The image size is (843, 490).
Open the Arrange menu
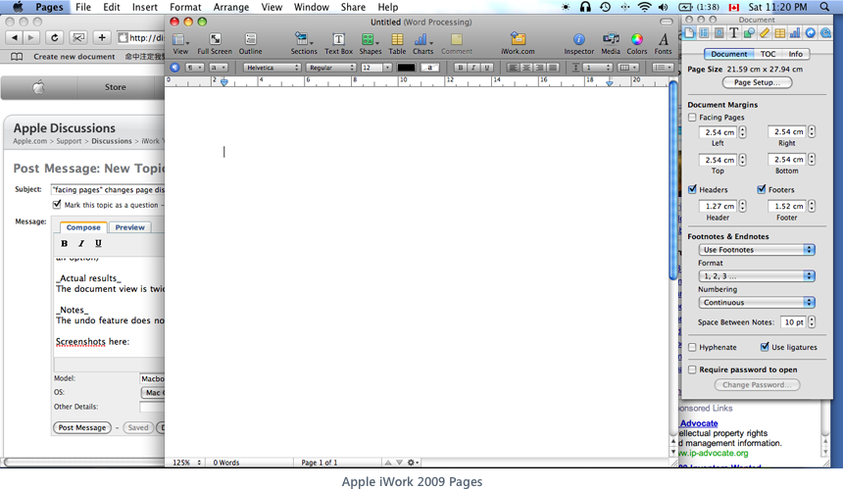231,7
